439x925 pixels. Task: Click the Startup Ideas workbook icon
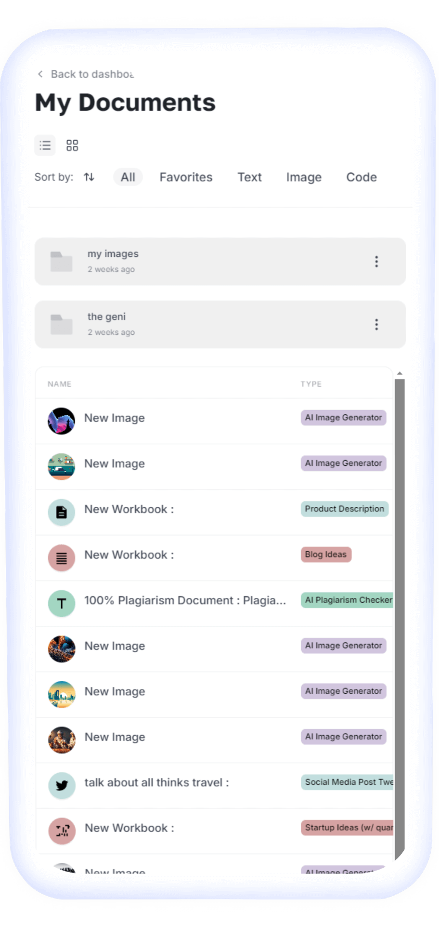[62, 831]
